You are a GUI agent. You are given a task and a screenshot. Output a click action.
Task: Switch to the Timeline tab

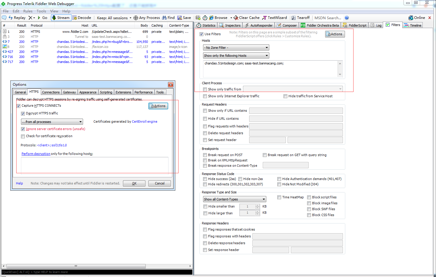point(412,25)
